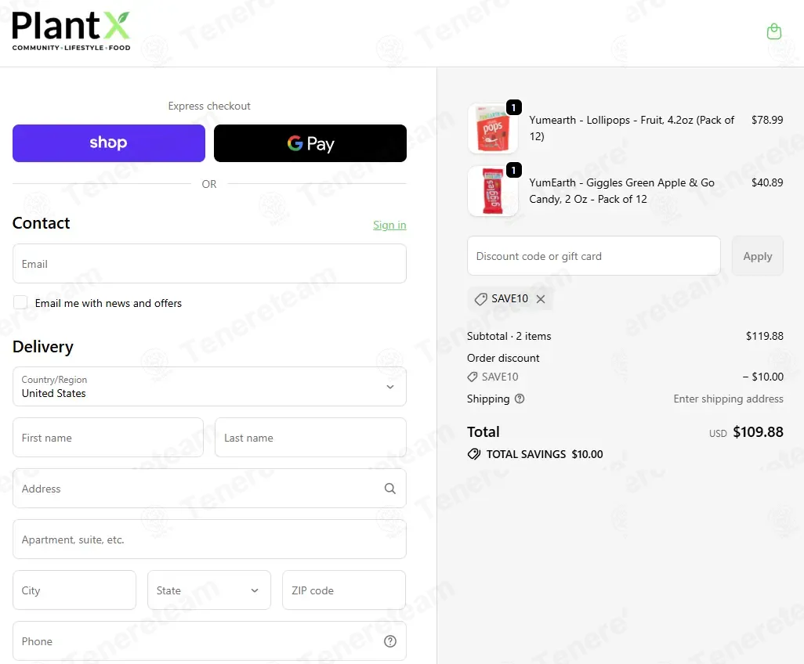Click the Discount code or gift card field

tap(594, 256)
